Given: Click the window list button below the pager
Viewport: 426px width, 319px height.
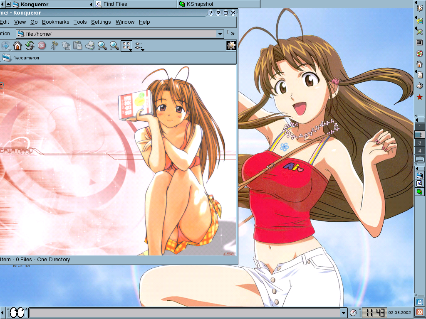Looking at the screenshot, I should pyautogui.click(x=420, y=159).
